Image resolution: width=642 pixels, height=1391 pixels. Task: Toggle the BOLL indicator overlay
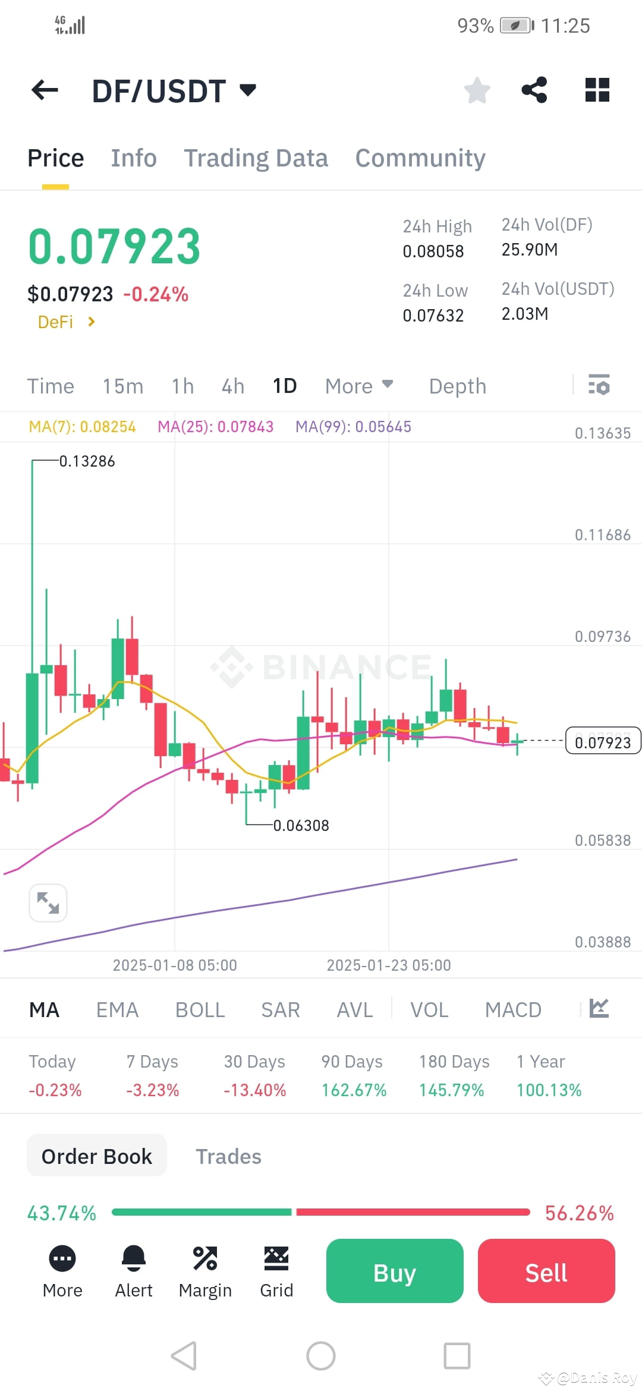point(200,1009)
